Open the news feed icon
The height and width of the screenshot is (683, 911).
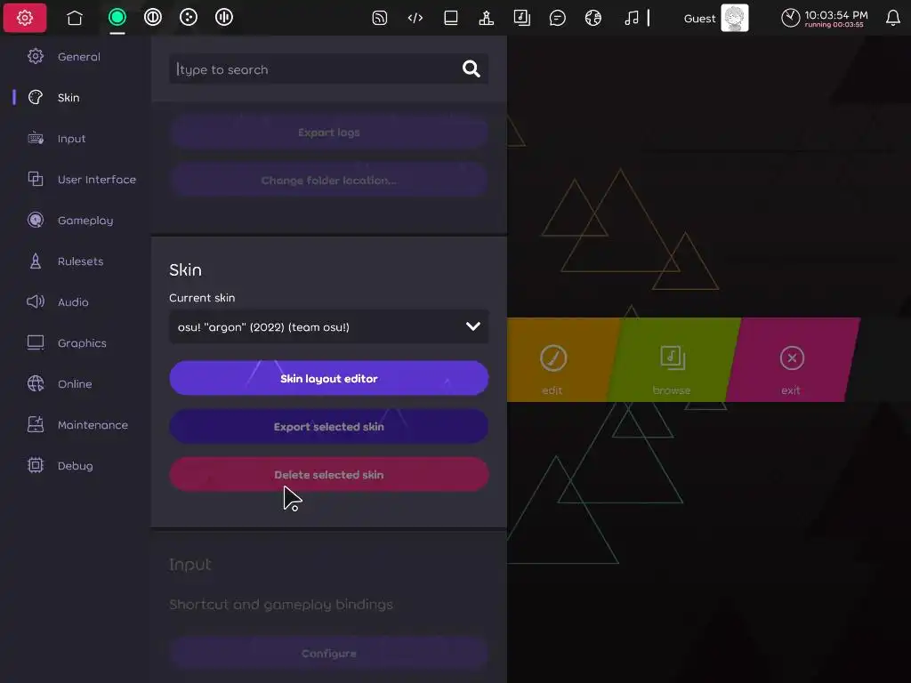pos(379,18)
